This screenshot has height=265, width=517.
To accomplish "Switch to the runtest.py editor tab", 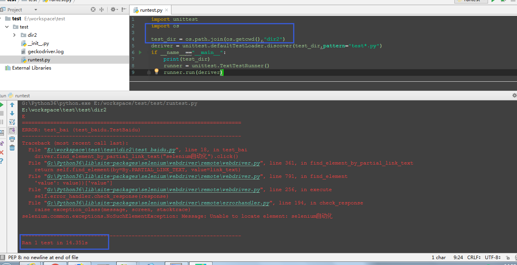I will pos(151,11).
